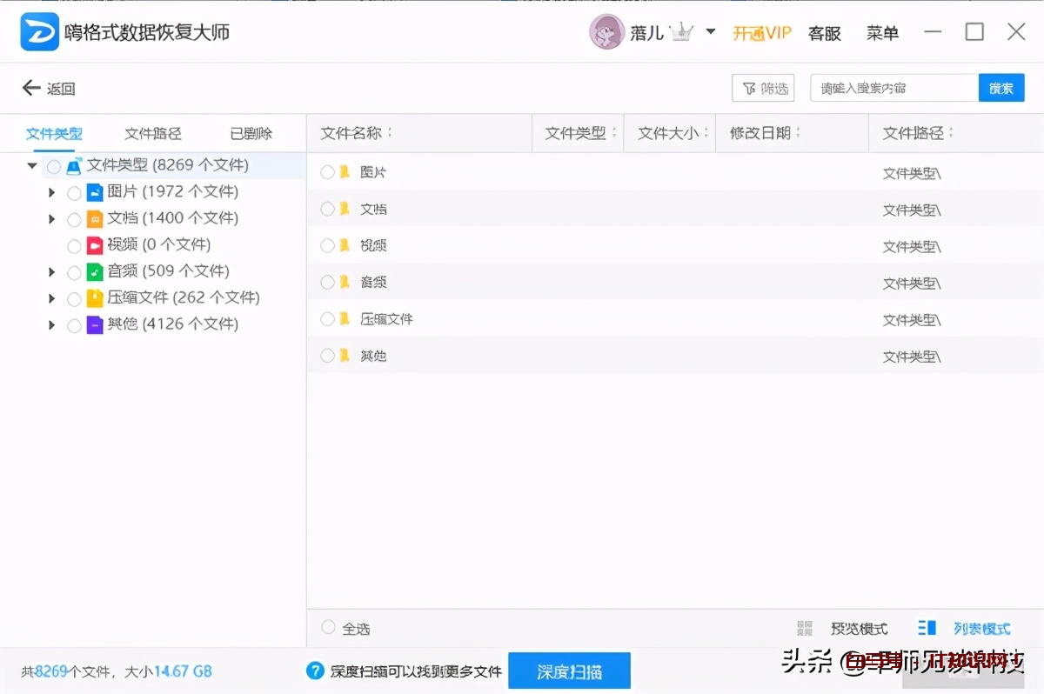Click the green 音频 icon in the tree

coord(95,270)
